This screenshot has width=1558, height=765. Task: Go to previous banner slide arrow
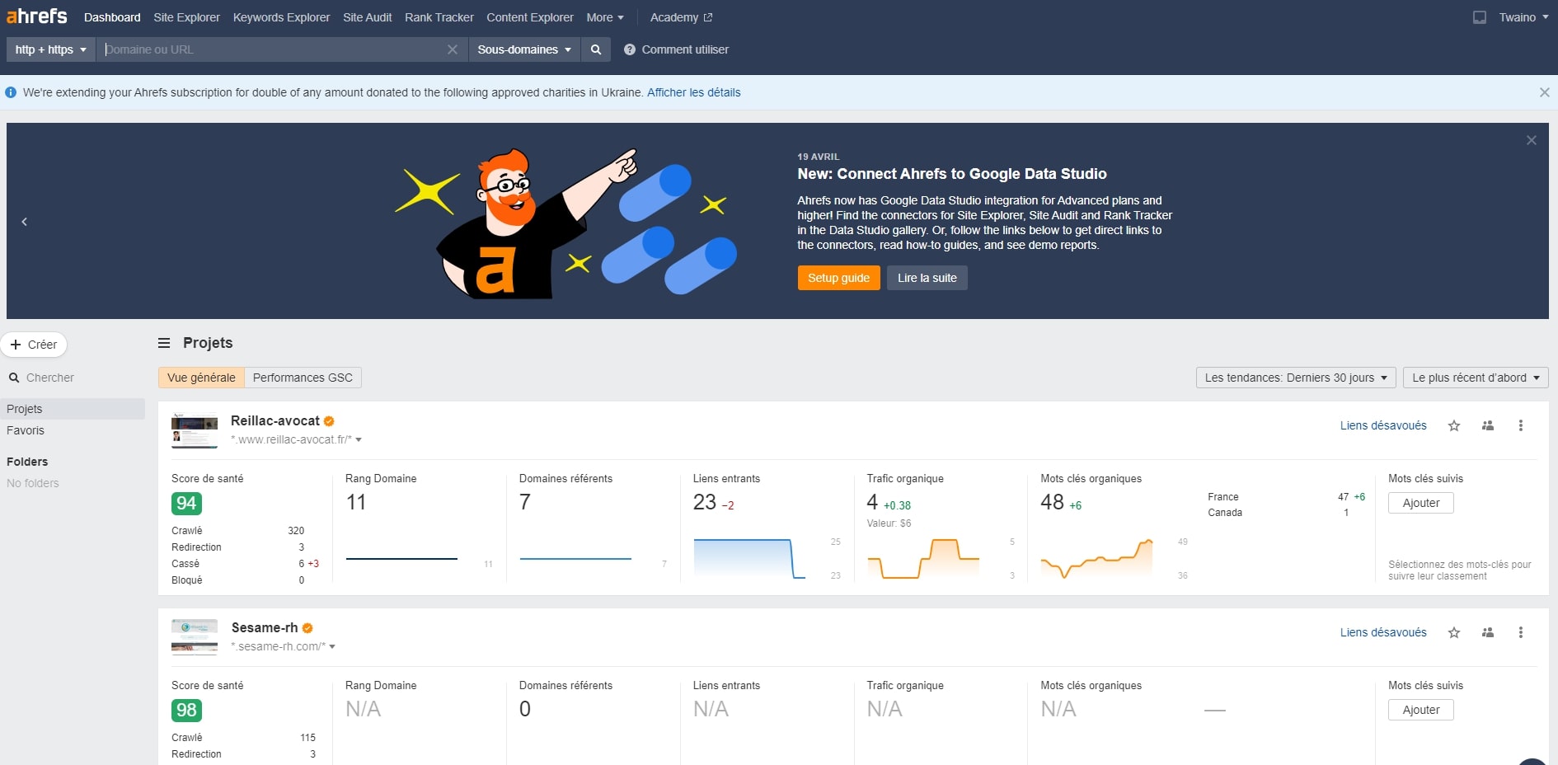(25, 222)
